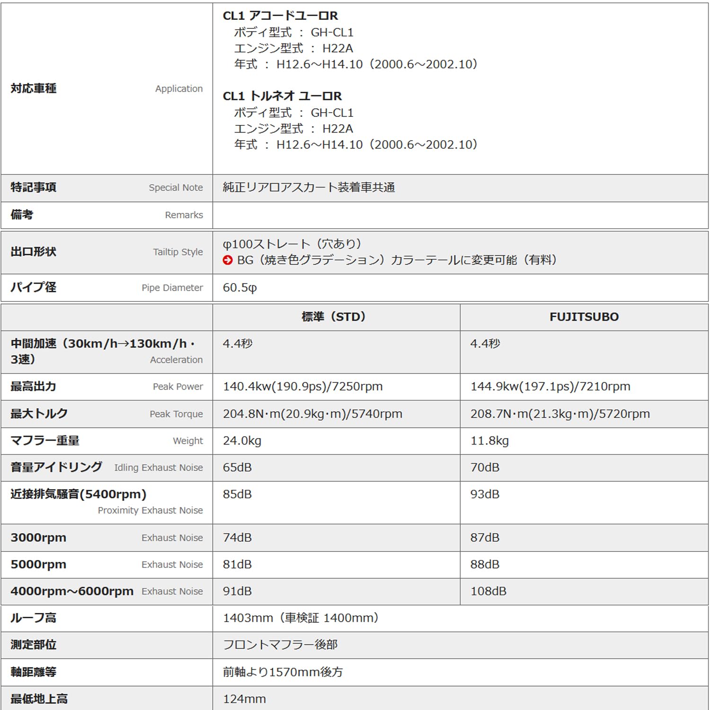Select the heading "CL1 アコードユーロR"
Viewport: 710px width, 710px height.
pos(280,16)
